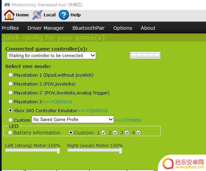Click the Local label in toolbar
This screenshot has width=206, height=171.
pos(50,15)
